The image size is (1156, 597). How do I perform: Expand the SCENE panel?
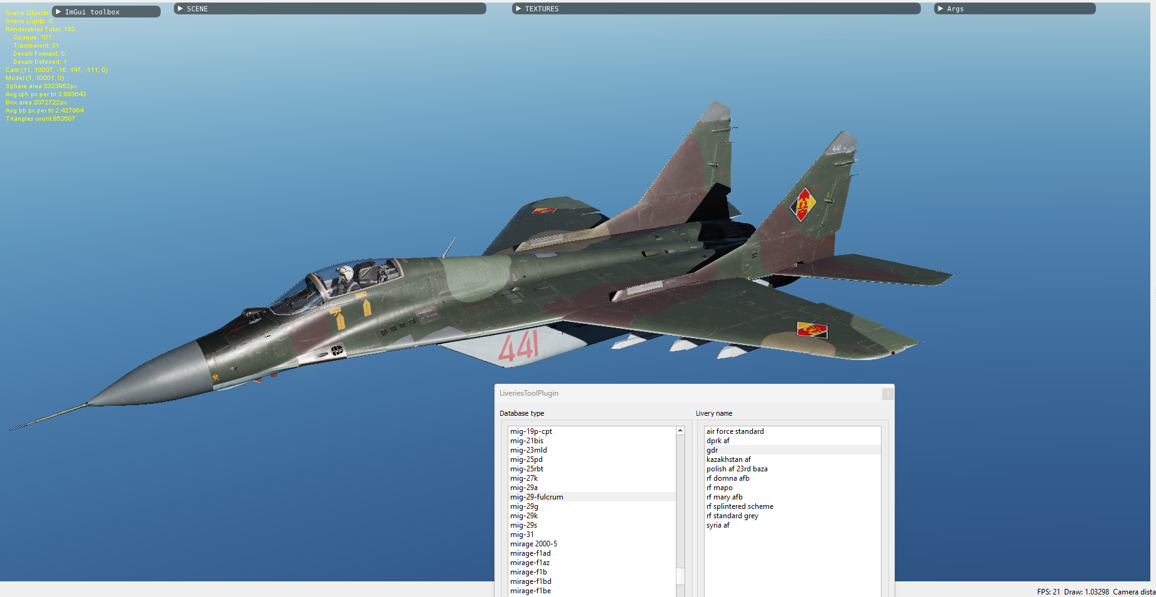pos(329,9)
